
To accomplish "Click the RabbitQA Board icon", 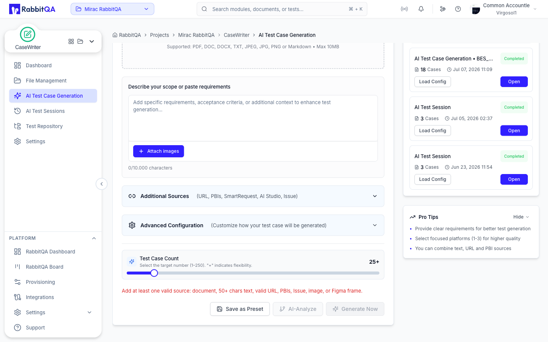I will pyautogui.click(x=18, y=267).
